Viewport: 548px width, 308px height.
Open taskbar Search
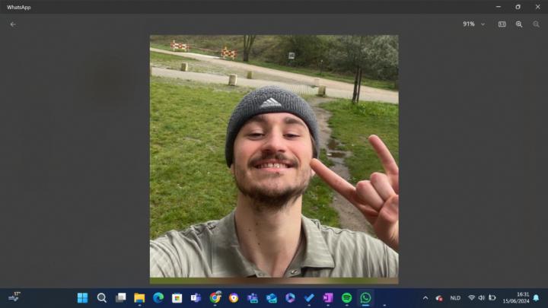pos(102,298)
